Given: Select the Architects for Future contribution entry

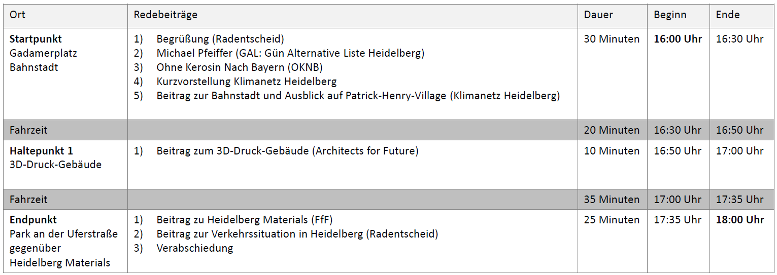Looking at the screenshot, I should [x=287, y=151].
